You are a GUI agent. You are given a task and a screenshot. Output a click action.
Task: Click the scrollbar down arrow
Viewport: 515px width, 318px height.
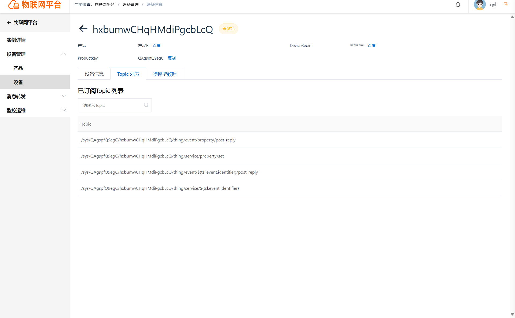coord(512,314)
